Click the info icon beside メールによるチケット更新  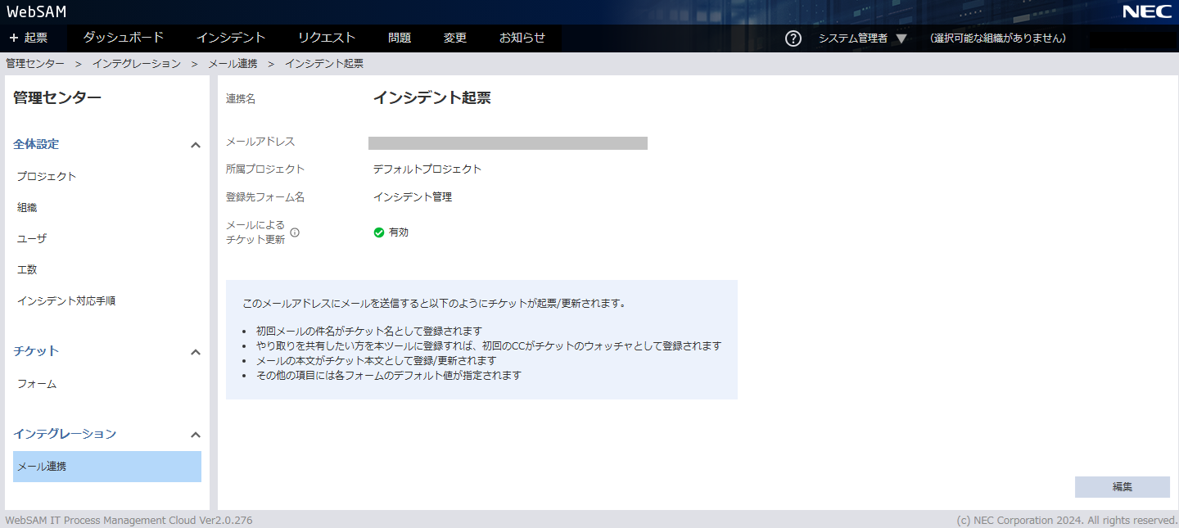point(295,232)
